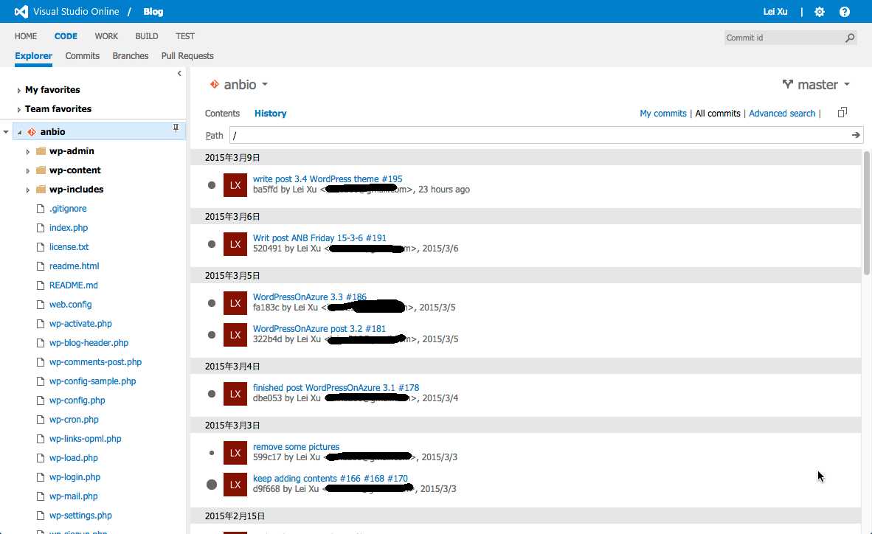This screenshot has width=872, height=534.
Task: Open wp-login.php in the tree
Action: tap(75, 476)
